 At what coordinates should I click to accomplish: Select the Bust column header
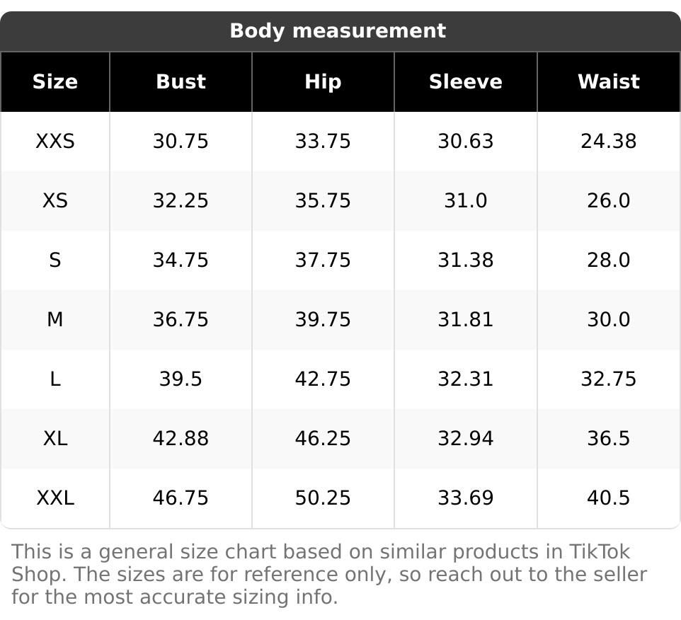[181, 82]
